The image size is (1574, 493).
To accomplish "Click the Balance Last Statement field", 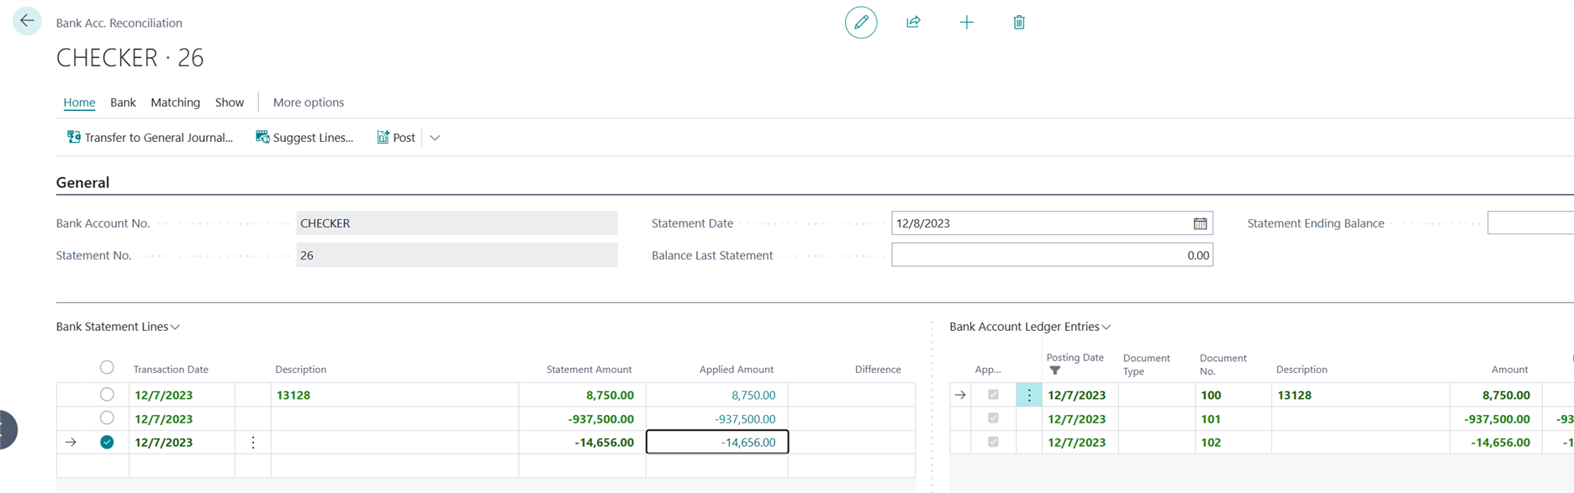I will [1052, 255].
